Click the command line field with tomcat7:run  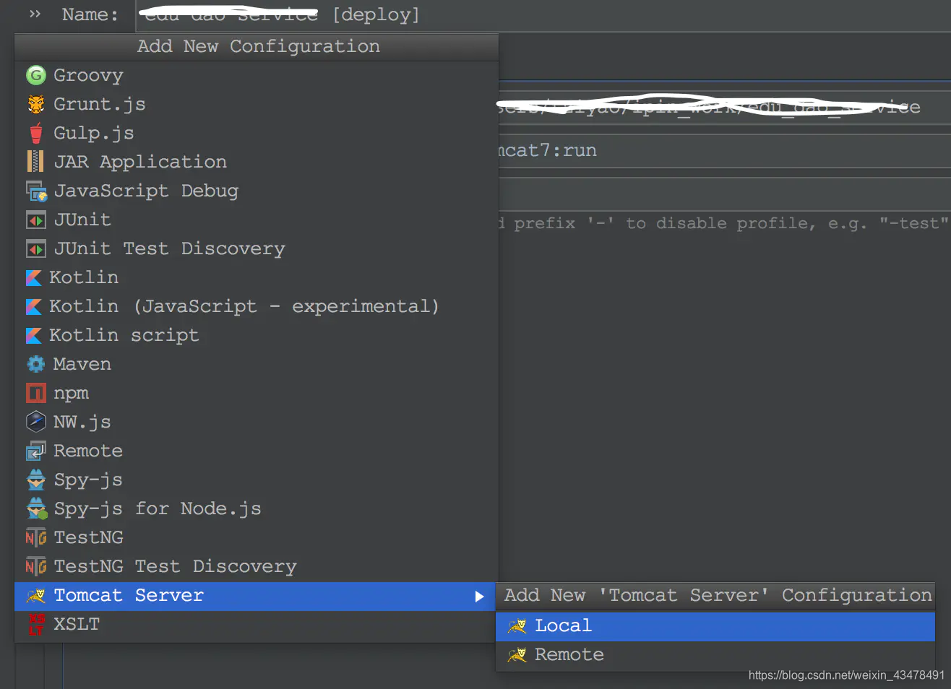[x=725, y=150]
